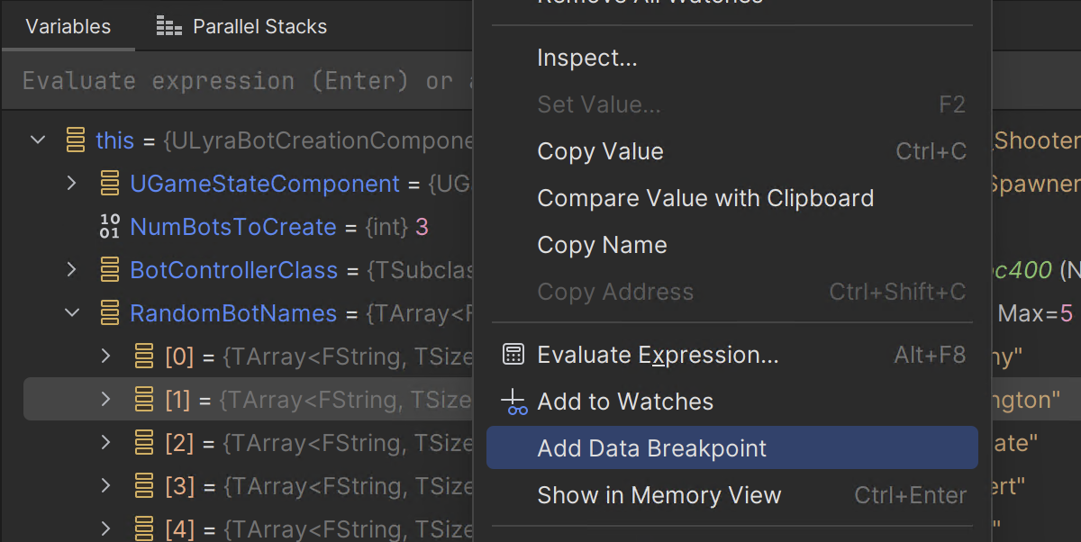Click the Parallel Stacks tab icon

(169, 27)
